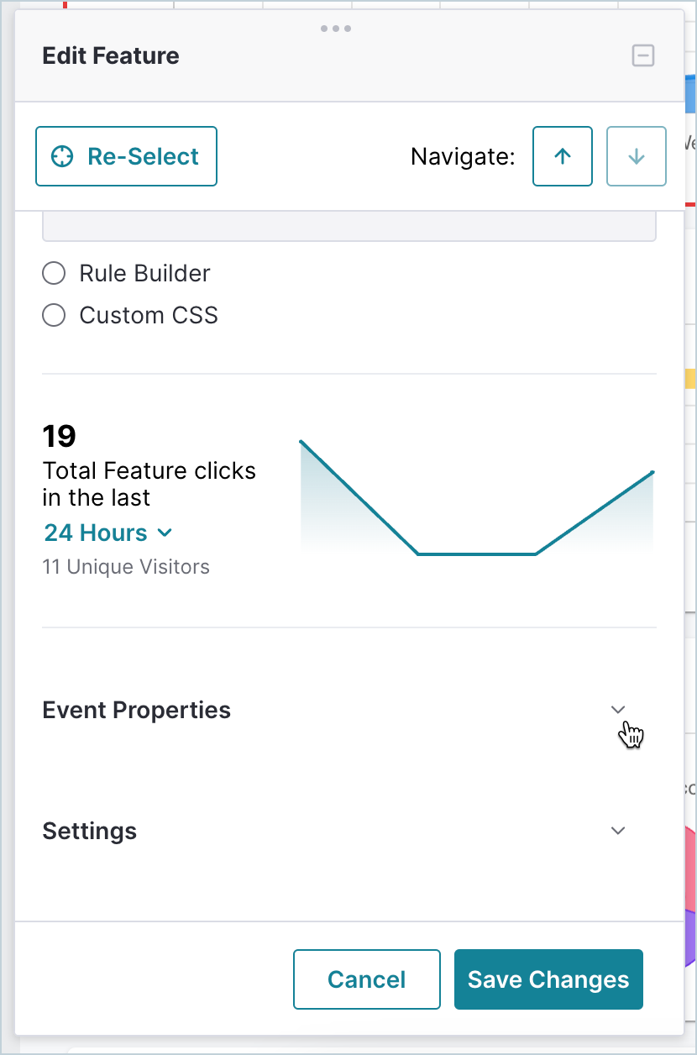Image resolution: width=697 pixels, height=1055 pixels.
Task: Grab the three-dot drag handle
Action: tap(336, 29)
